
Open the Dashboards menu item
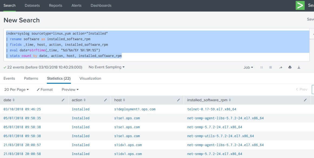click(x=101, y=5)
